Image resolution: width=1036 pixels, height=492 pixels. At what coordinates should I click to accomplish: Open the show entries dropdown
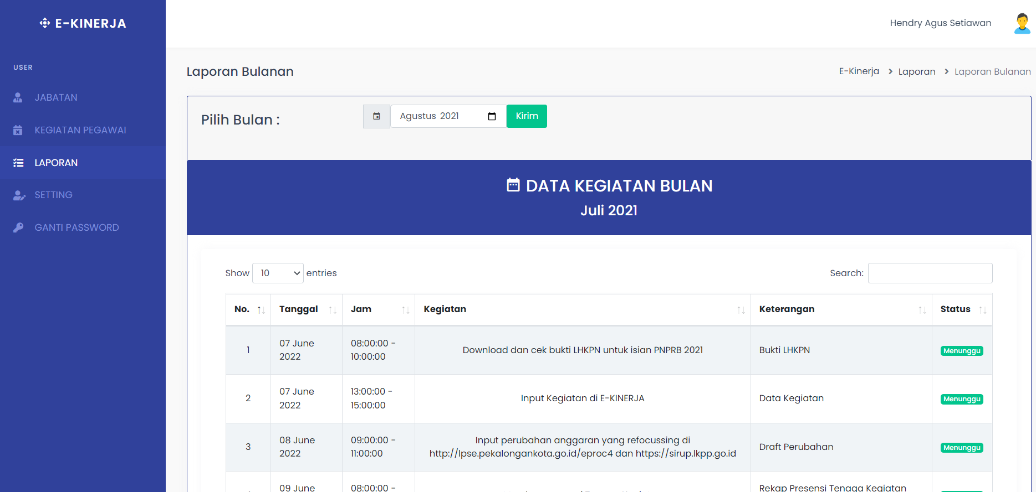tap(278, 273)
